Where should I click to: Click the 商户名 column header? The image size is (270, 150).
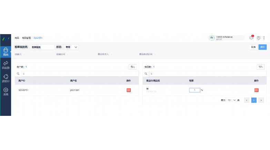click(x=73, y=81)
